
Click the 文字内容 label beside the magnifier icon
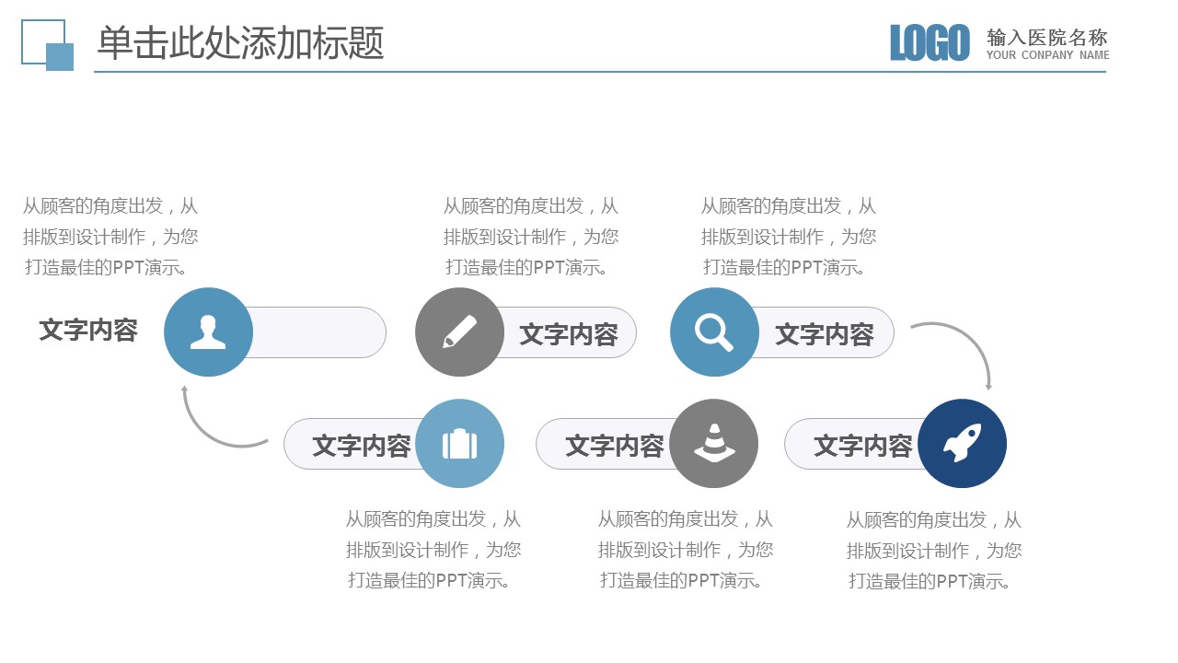click(824, 334)
